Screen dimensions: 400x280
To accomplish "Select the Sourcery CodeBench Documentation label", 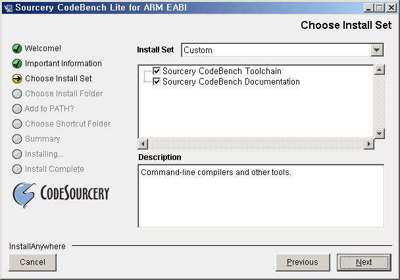I will coord(231,81).
